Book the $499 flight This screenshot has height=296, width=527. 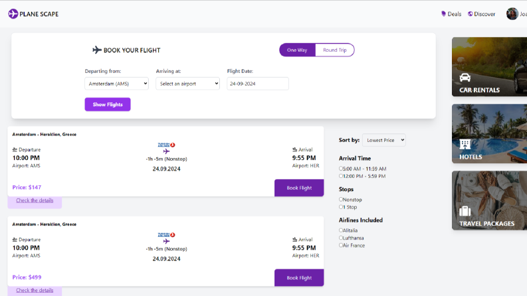[299, 278]
